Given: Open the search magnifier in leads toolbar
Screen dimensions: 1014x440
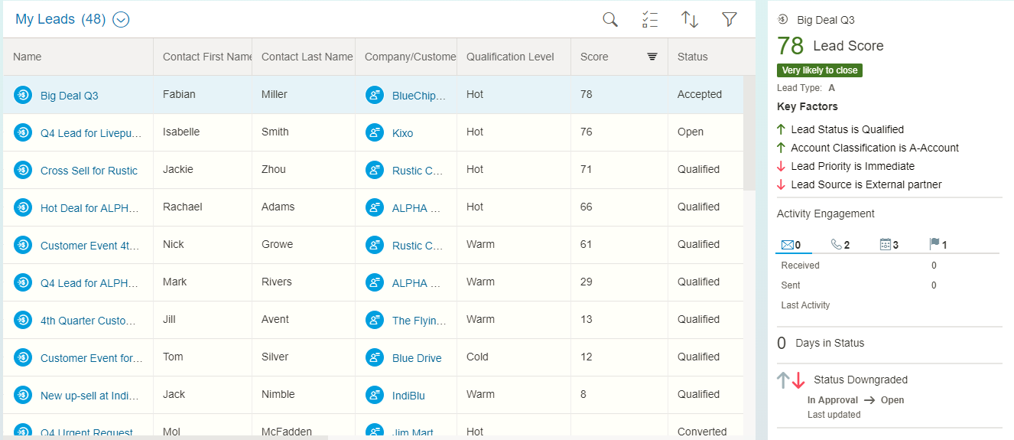Looking at the screenshot, I should point(609,20).
